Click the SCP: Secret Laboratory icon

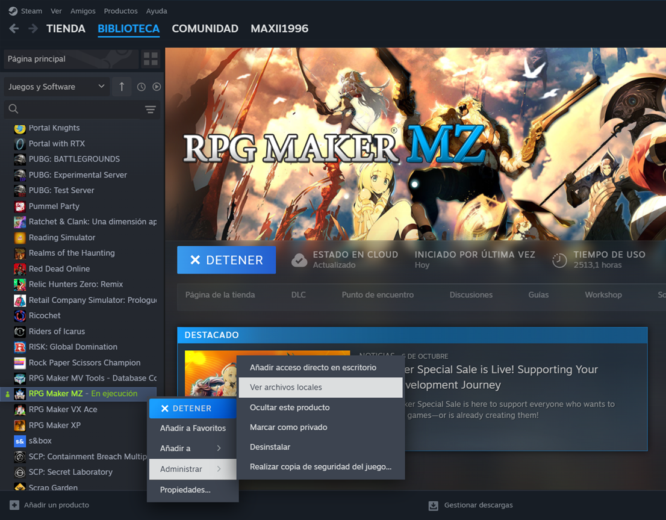(x=20, y=472)
